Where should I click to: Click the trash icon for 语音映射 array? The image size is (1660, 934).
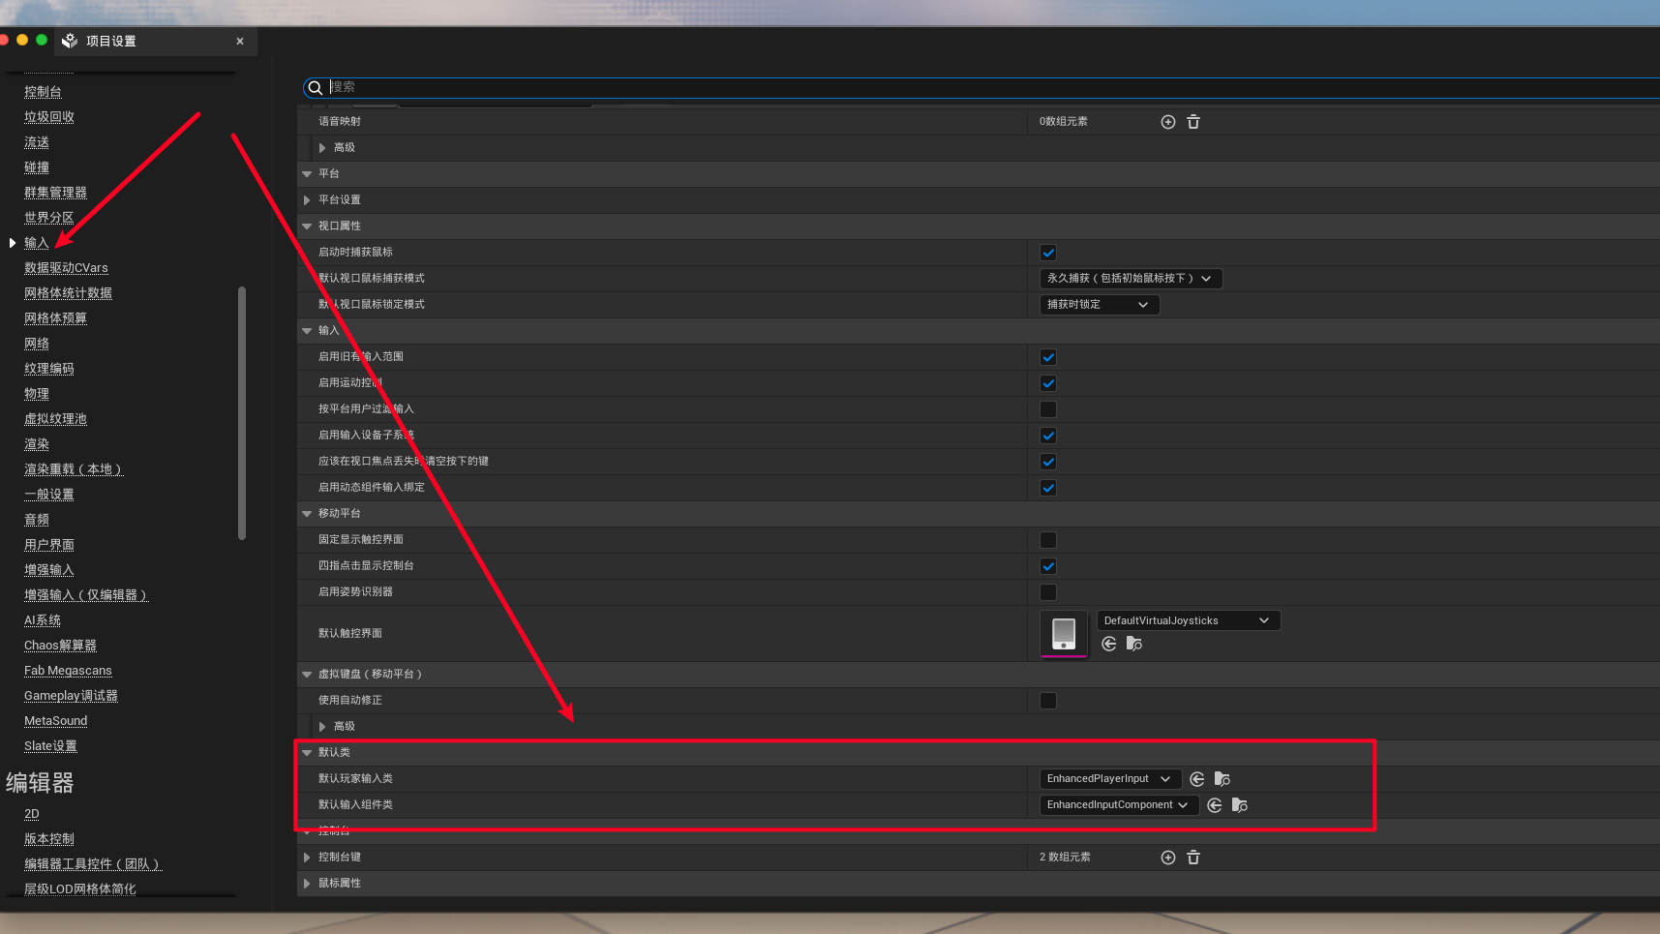1193,122
